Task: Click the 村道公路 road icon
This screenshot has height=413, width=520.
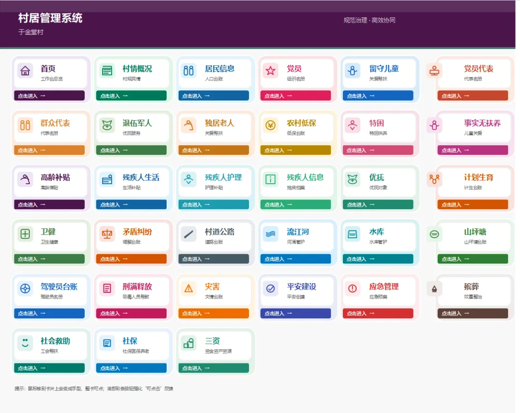Action: coord(189,234)
